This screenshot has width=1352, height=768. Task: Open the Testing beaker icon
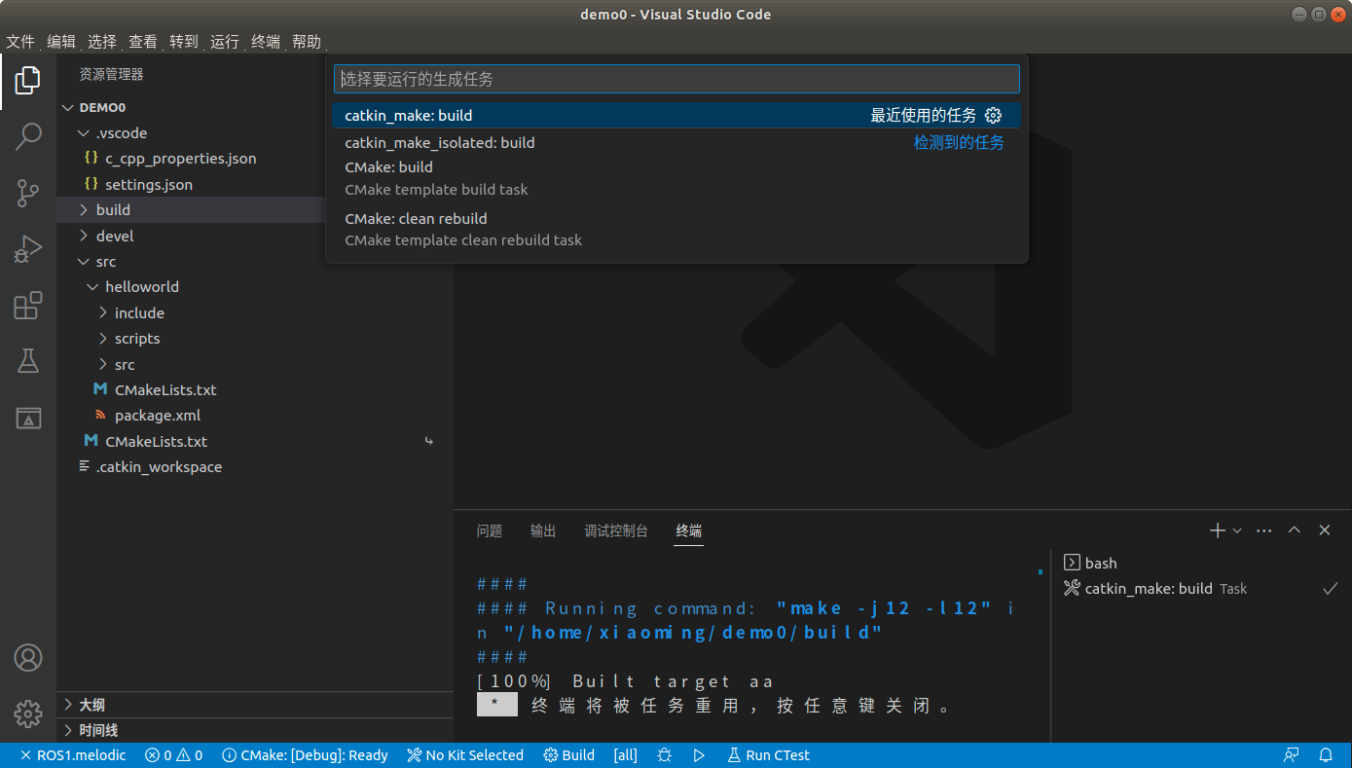27,360
